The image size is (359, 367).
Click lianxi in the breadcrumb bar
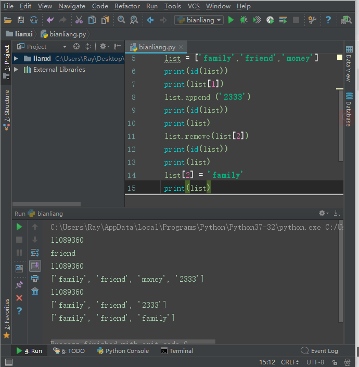tap(19, 34)
